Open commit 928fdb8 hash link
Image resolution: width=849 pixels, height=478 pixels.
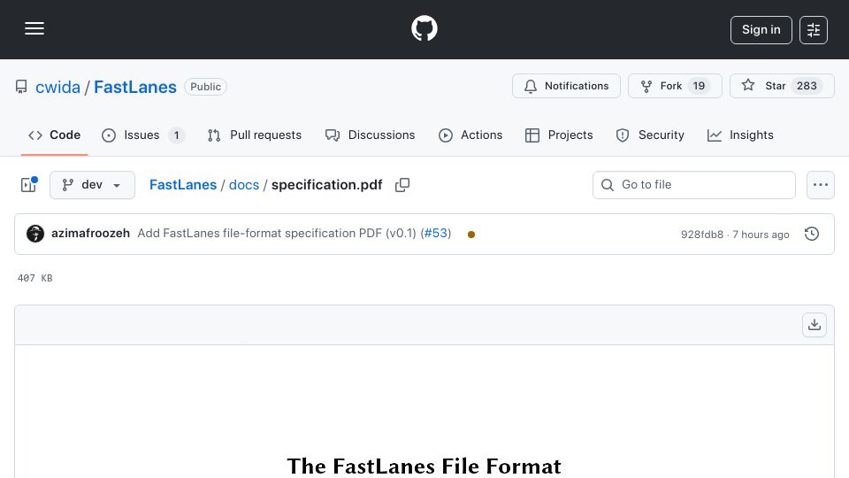pyautogui.click(x=701, y=234)
